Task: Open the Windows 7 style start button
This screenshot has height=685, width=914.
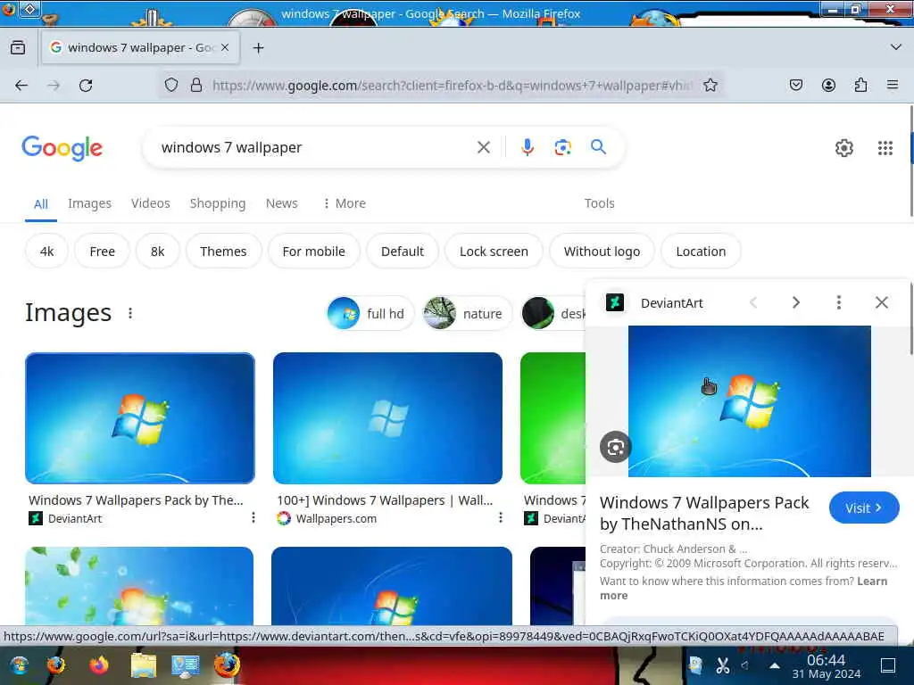Action: point(18,664)
